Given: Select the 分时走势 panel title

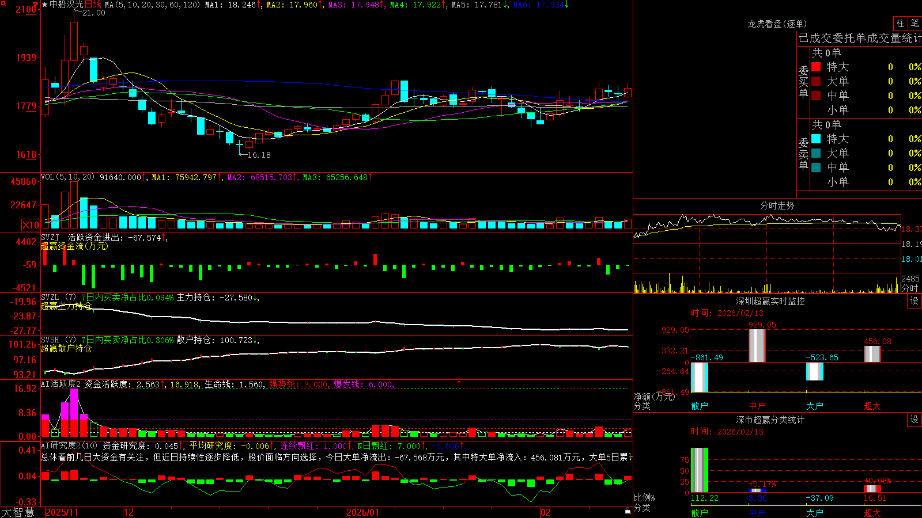Looking at the screenshot, I should 777,205.
